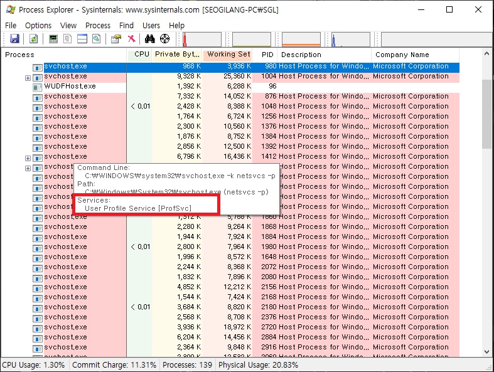Image resolution: width=494 pixels, height=372 pixels.
Task: Open System Information toolbar icon
Action: 53,39
